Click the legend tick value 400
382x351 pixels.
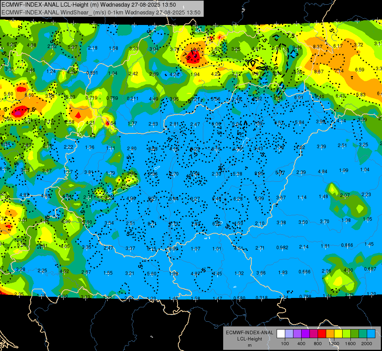click(x=301, y=344)
